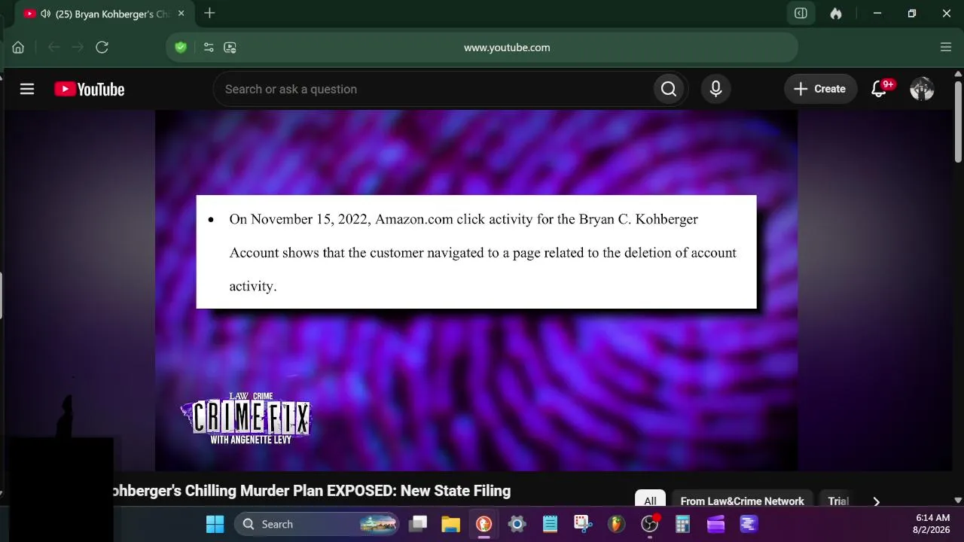This screenshot has height=542, width=964.
Task: Open site permissions settings icon
Action: tap(209, 47)
